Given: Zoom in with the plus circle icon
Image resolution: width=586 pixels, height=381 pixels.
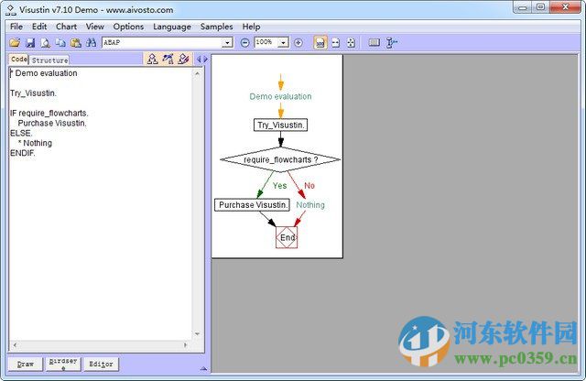Looking at the screenshot, I should tap(298, 43).
